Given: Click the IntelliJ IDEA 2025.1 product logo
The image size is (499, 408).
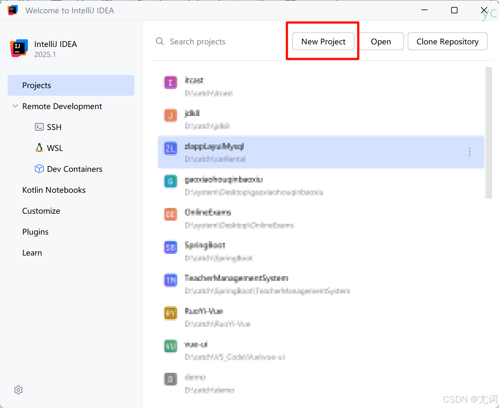Looking at the screenshot, I should pyautogui.click(x=19, y=48).
